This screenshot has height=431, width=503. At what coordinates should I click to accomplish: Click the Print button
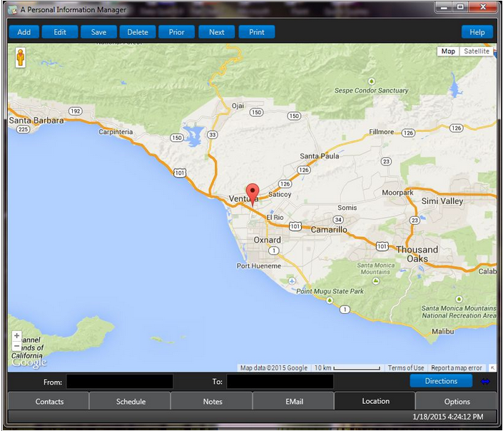point(257,32)
